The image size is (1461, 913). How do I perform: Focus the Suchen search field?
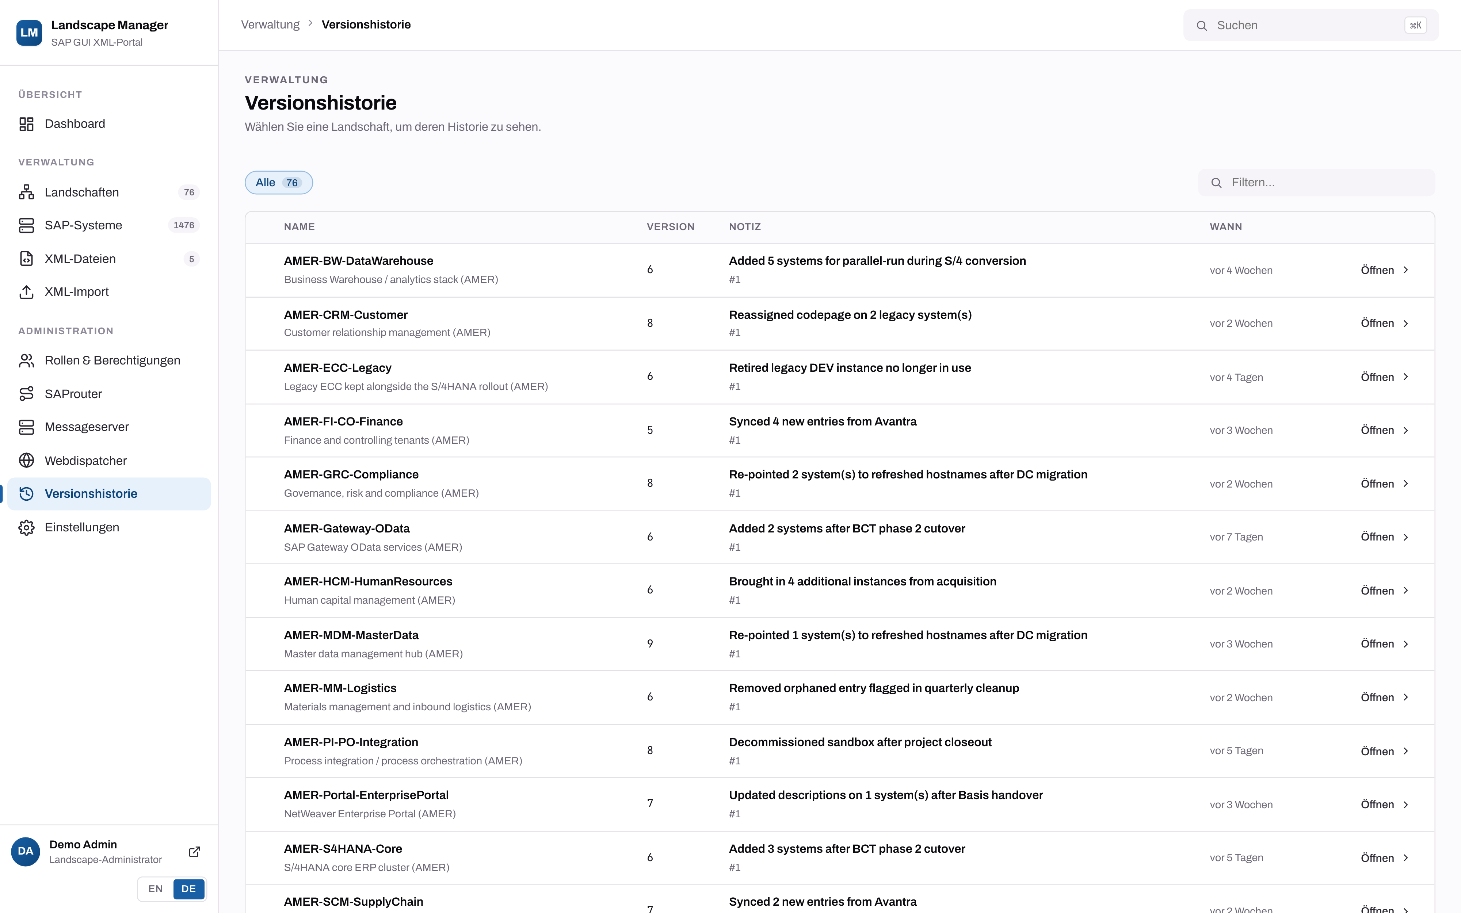tap(1311, 25)
